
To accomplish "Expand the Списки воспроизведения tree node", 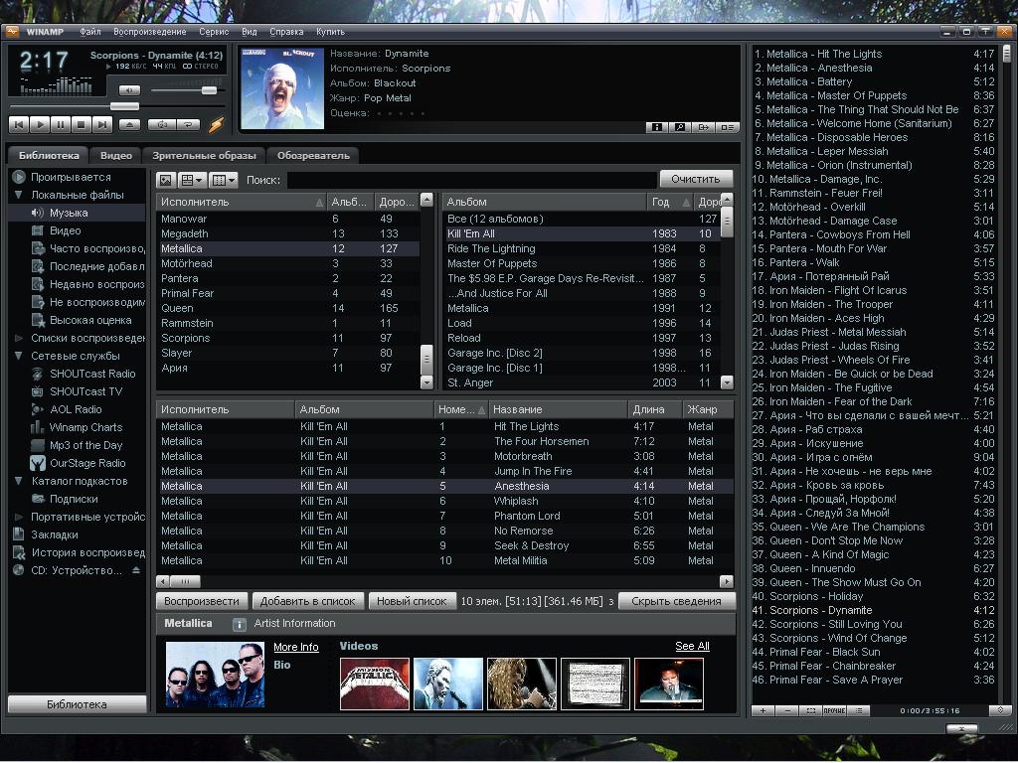I will 19,338.
